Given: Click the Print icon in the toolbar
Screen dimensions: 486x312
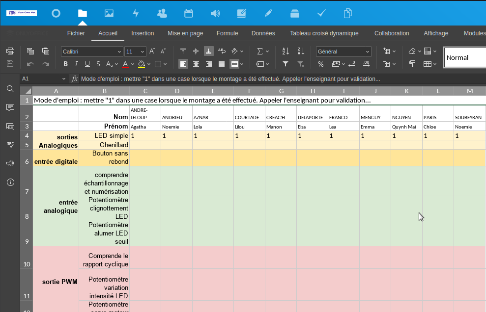Looking at the screenshot, I should click(x=10, y=52).
